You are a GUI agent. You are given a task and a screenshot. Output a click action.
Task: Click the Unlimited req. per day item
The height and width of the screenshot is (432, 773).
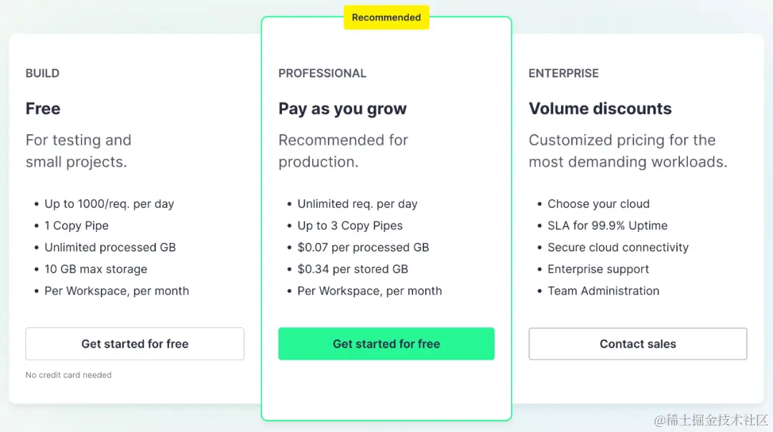coord(357,204)
